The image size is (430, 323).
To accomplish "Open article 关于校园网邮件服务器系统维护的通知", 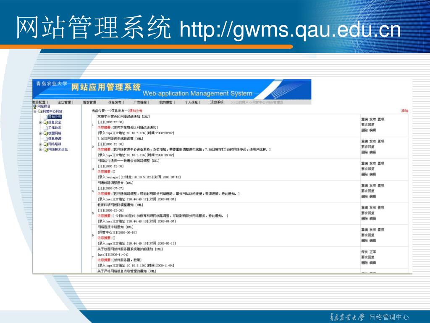I will pyautogui.click(x=126, y=249).
